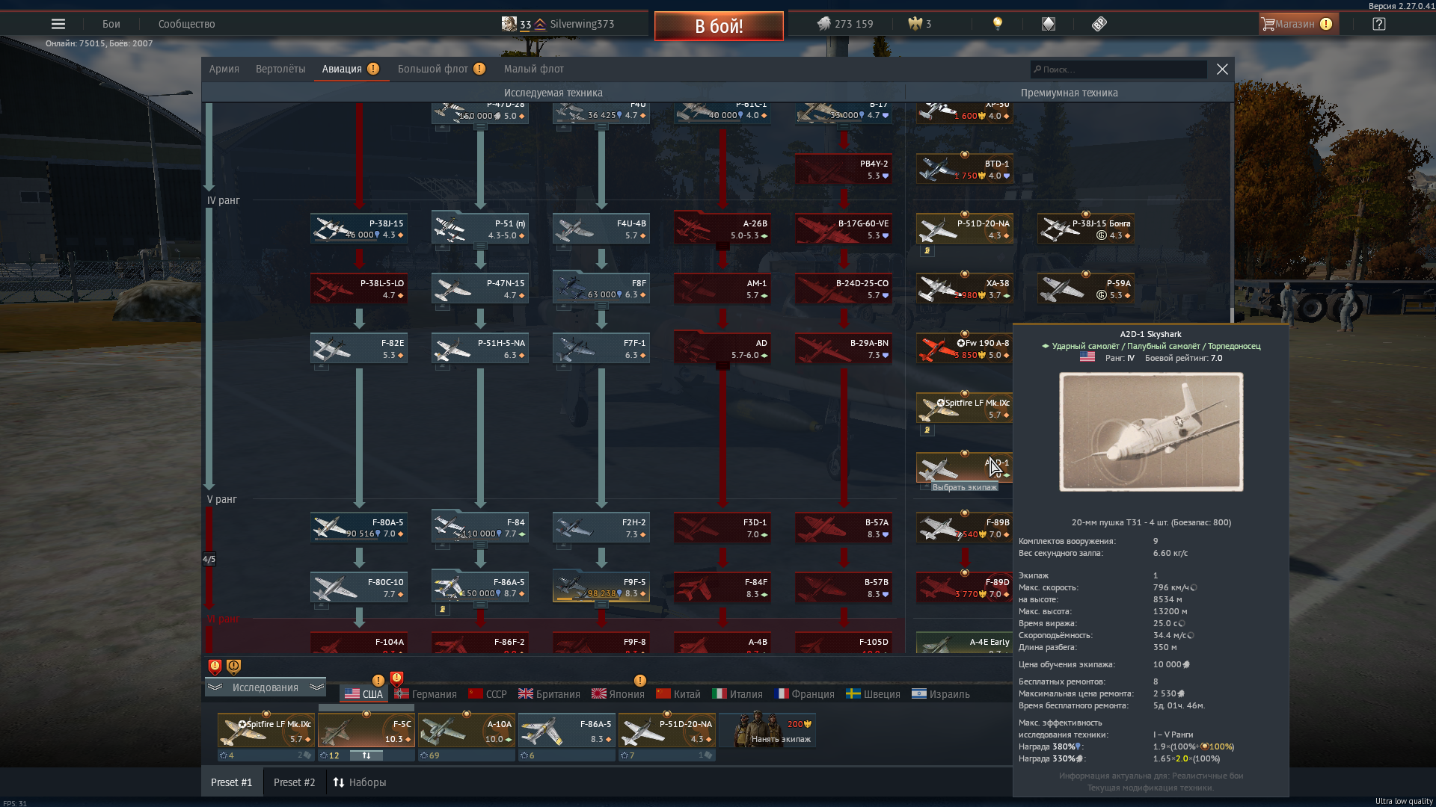
Task: Select F-80C-10 jet card
Action: point(359,587)
